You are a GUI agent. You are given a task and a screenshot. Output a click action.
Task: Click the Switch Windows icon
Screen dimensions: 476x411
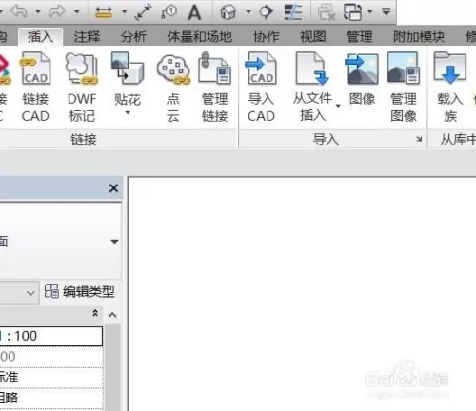point(352,12)
